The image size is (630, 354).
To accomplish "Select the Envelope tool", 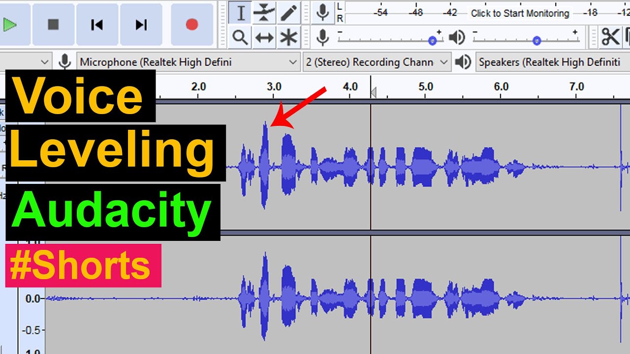I will (x=264, y=13).
